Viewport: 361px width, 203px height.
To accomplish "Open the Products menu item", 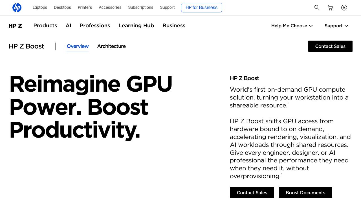I will (x=45, y=26).
